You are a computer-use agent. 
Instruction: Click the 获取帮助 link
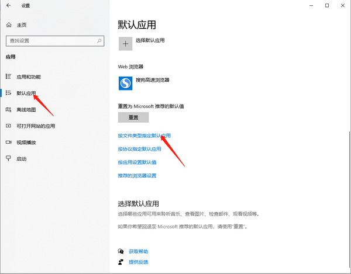(x=138, y=251)
